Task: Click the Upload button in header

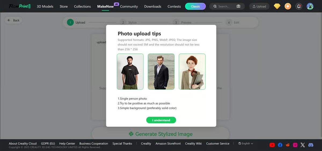Action: 259,6
